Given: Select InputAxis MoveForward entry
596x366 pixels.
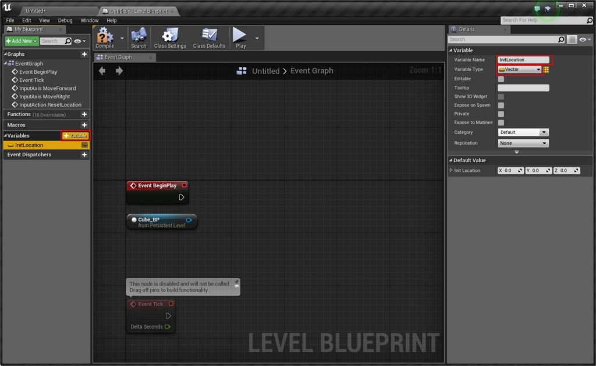Looking at the screenshot, I should 48,88.
